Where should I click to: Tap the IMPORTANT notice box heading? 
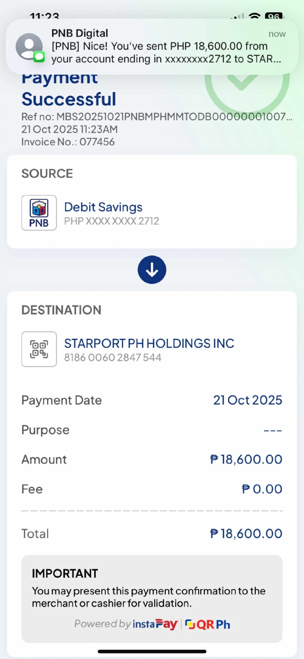pos(64,574)
